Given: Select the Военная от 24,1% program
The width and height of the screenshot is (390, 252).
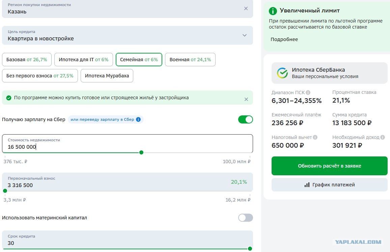Looking at the screenshot, I should (x=190, y=60).
